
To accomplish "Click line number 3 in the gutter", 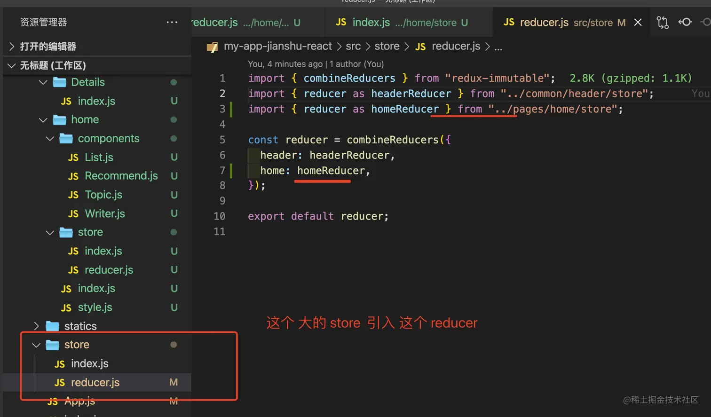I will point(222,109).
